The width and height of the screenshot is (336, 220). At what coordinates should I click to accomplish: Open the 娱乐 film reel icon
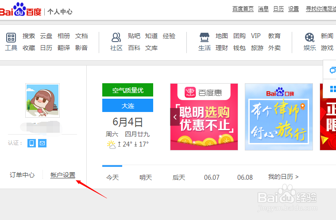pyautogui.click(x=309, y=38)
